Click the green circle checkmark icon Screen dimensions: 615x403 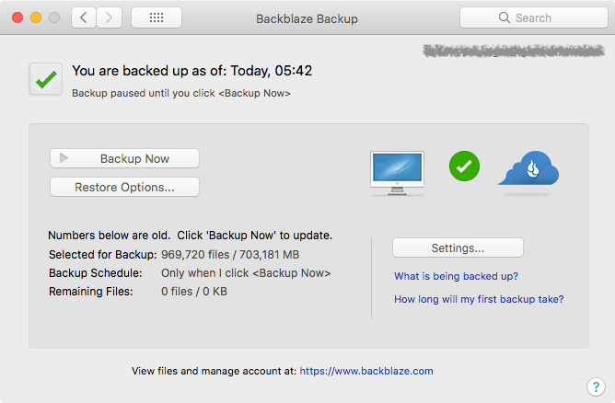click(464, 167)
